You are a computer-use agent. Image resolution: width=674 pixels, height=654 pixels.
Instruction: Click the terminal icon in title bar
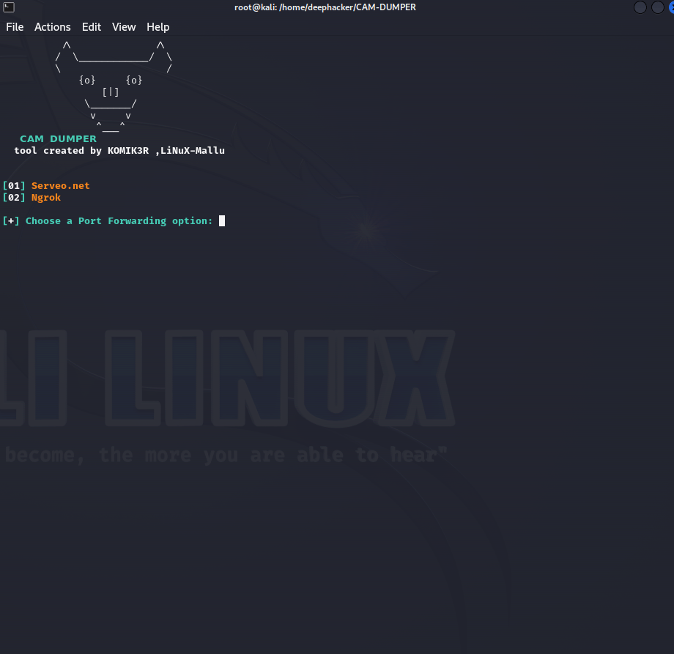coord(9,7)
